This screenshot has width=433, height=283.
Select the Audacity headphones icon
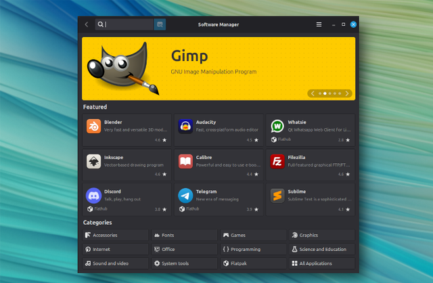(185, 127)
